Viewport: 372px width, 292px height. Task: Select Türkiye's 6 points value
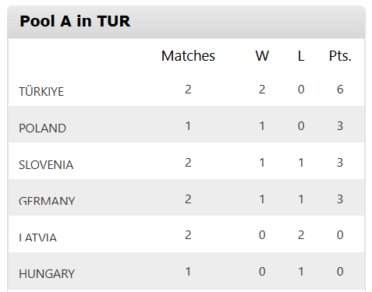tap(340, 90)
